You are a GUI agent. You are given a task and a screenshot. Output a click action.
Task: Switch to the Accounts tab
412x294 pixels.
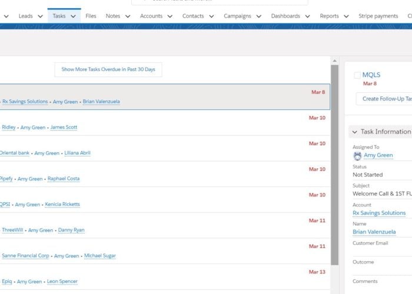pyautogui.click(x=151, y=16)
